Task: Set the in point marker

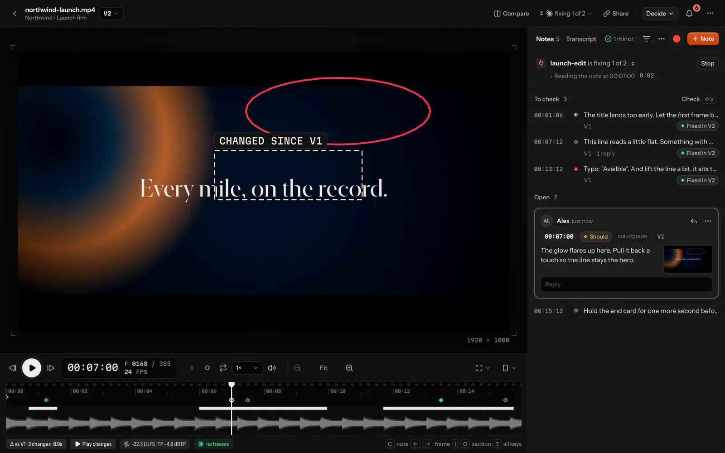Action: (x=192, y=368)
